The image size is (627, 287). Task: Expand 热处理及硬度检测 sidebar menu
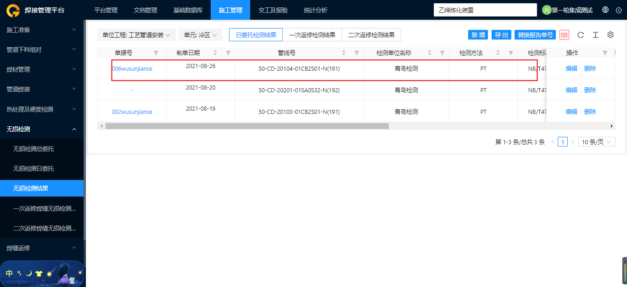point(42,109)
